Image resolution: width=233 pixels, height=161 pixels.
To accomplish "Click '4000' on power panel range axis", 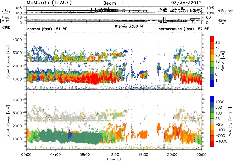I will (17, 40).
